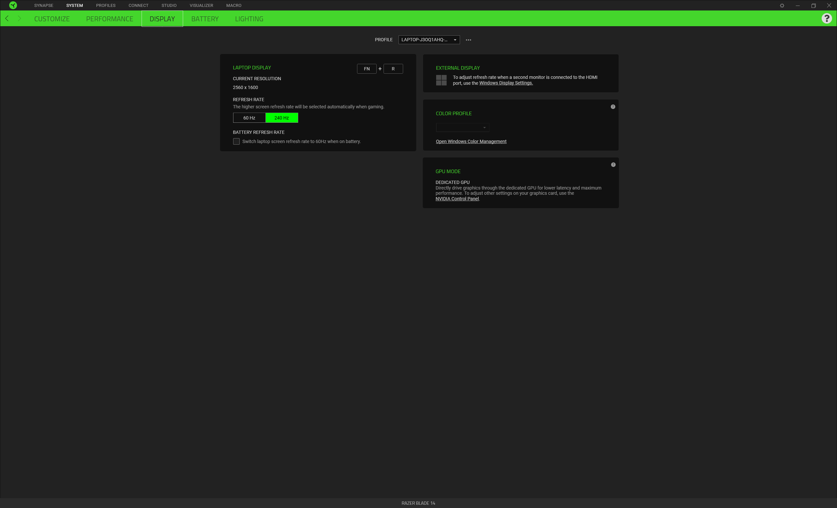Image resolution: width=837 pixels, height=508 pixels.
Task: Go forward with the right arrow icon
Action: [19, 18]
